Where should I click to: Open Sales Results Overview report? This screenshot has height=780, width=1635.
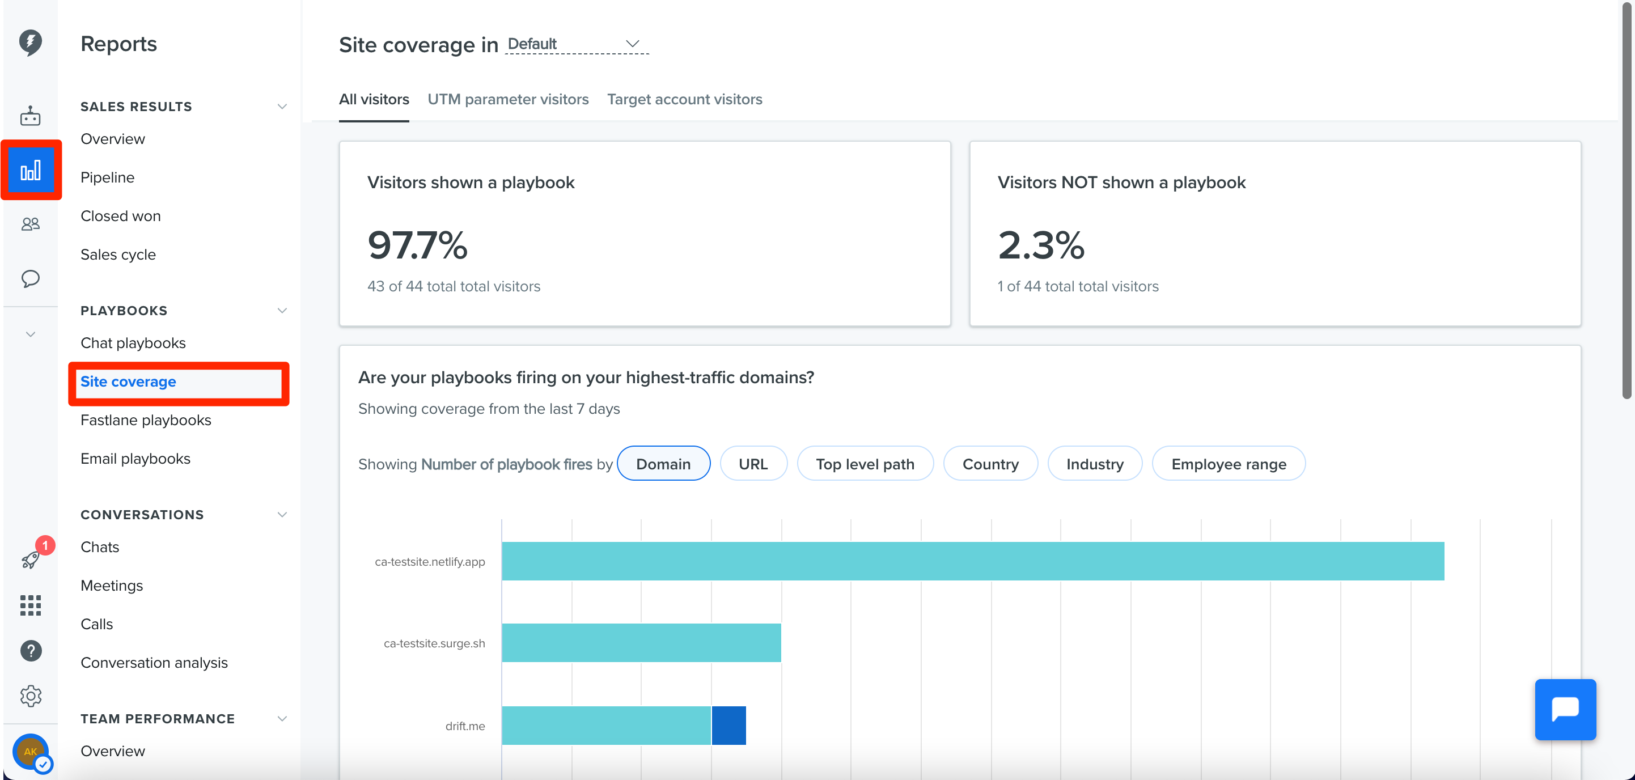point(112,139)
